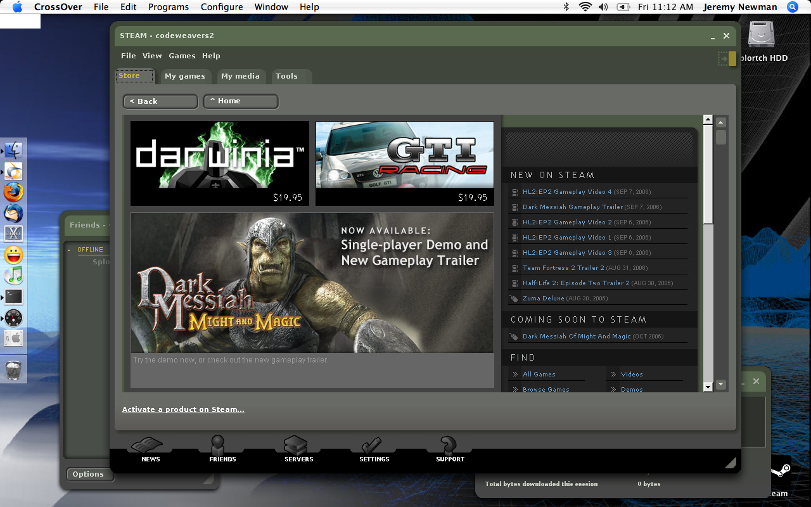
Task: Open the News panel in Steam
Action: pos(150,450)
